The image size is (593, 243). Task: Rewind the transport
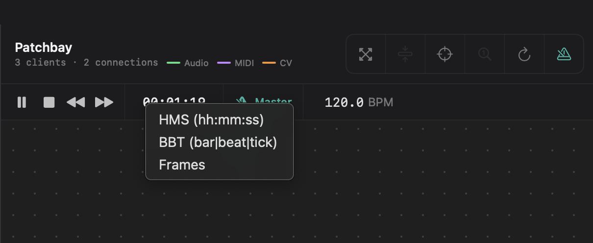pos(75,102)
